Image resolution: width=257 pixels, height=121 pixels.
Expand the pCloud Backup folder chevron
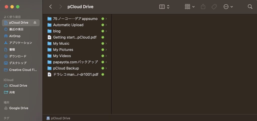click(106, 68)
